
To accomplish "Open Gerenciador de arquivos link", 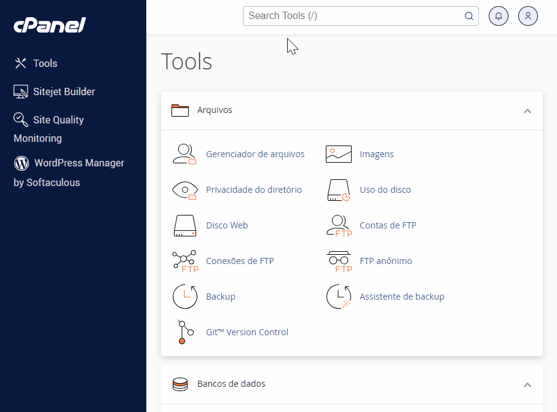I will (255, 154).
